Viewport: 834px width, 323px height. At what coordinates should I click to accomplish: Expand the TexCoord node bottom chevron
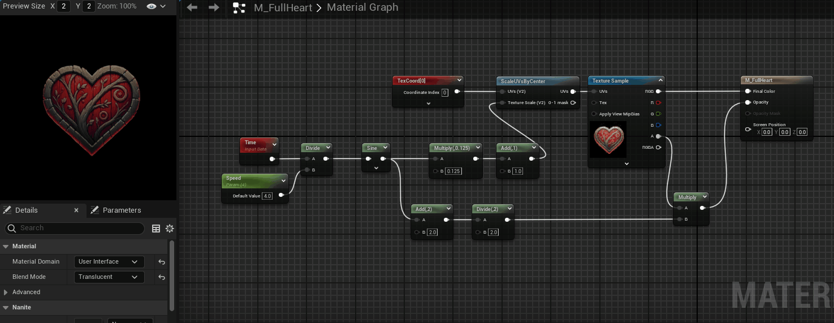[x=428, y=104]
